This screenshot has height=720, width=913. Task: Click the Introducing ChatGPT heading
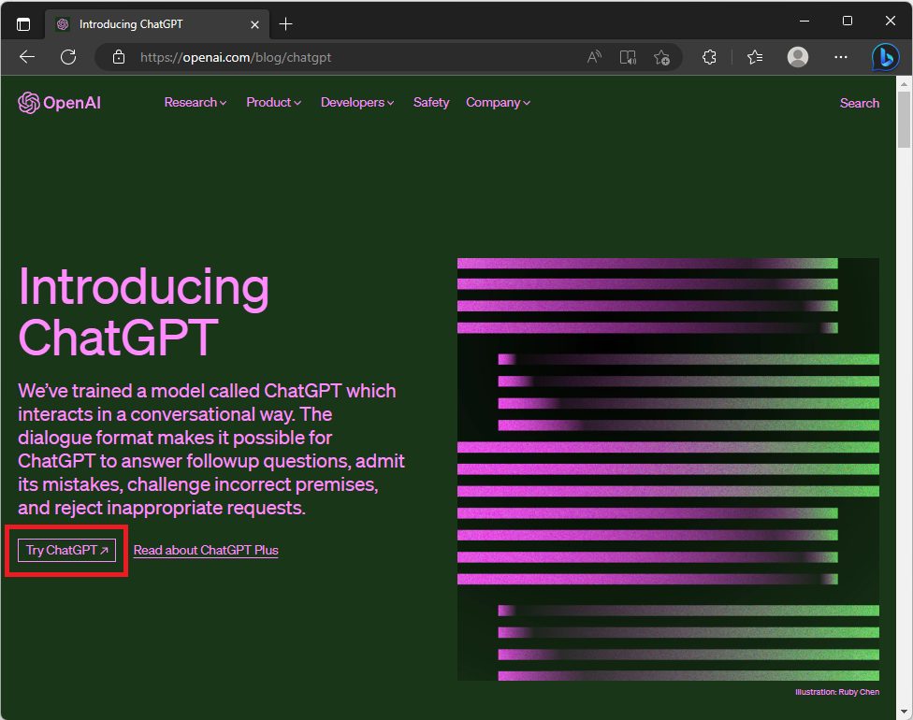pyautogui.click(x=144, y=312)
